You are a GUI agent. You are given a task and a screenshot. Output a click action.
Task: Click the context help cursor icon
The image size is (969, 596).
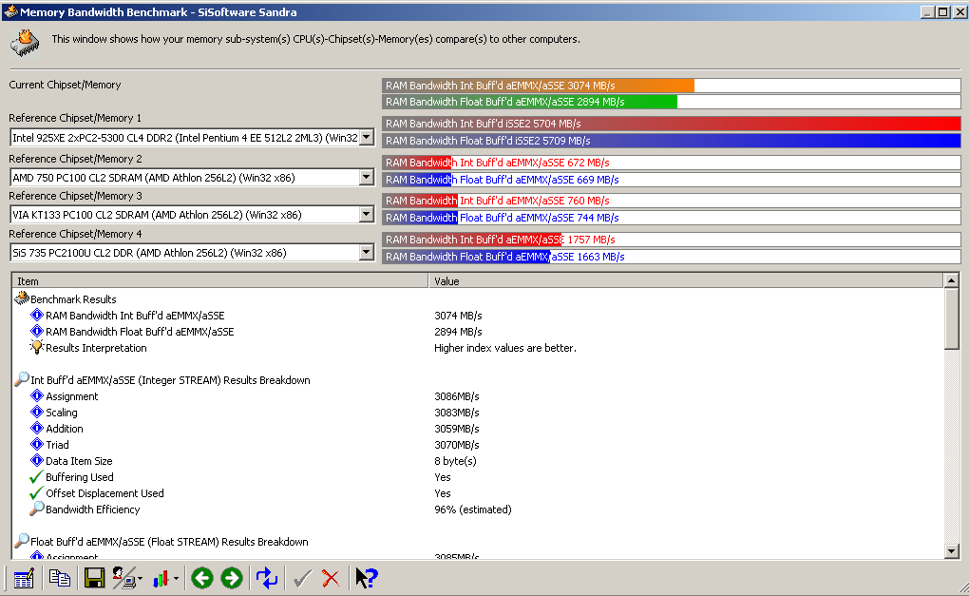[367, 578]
